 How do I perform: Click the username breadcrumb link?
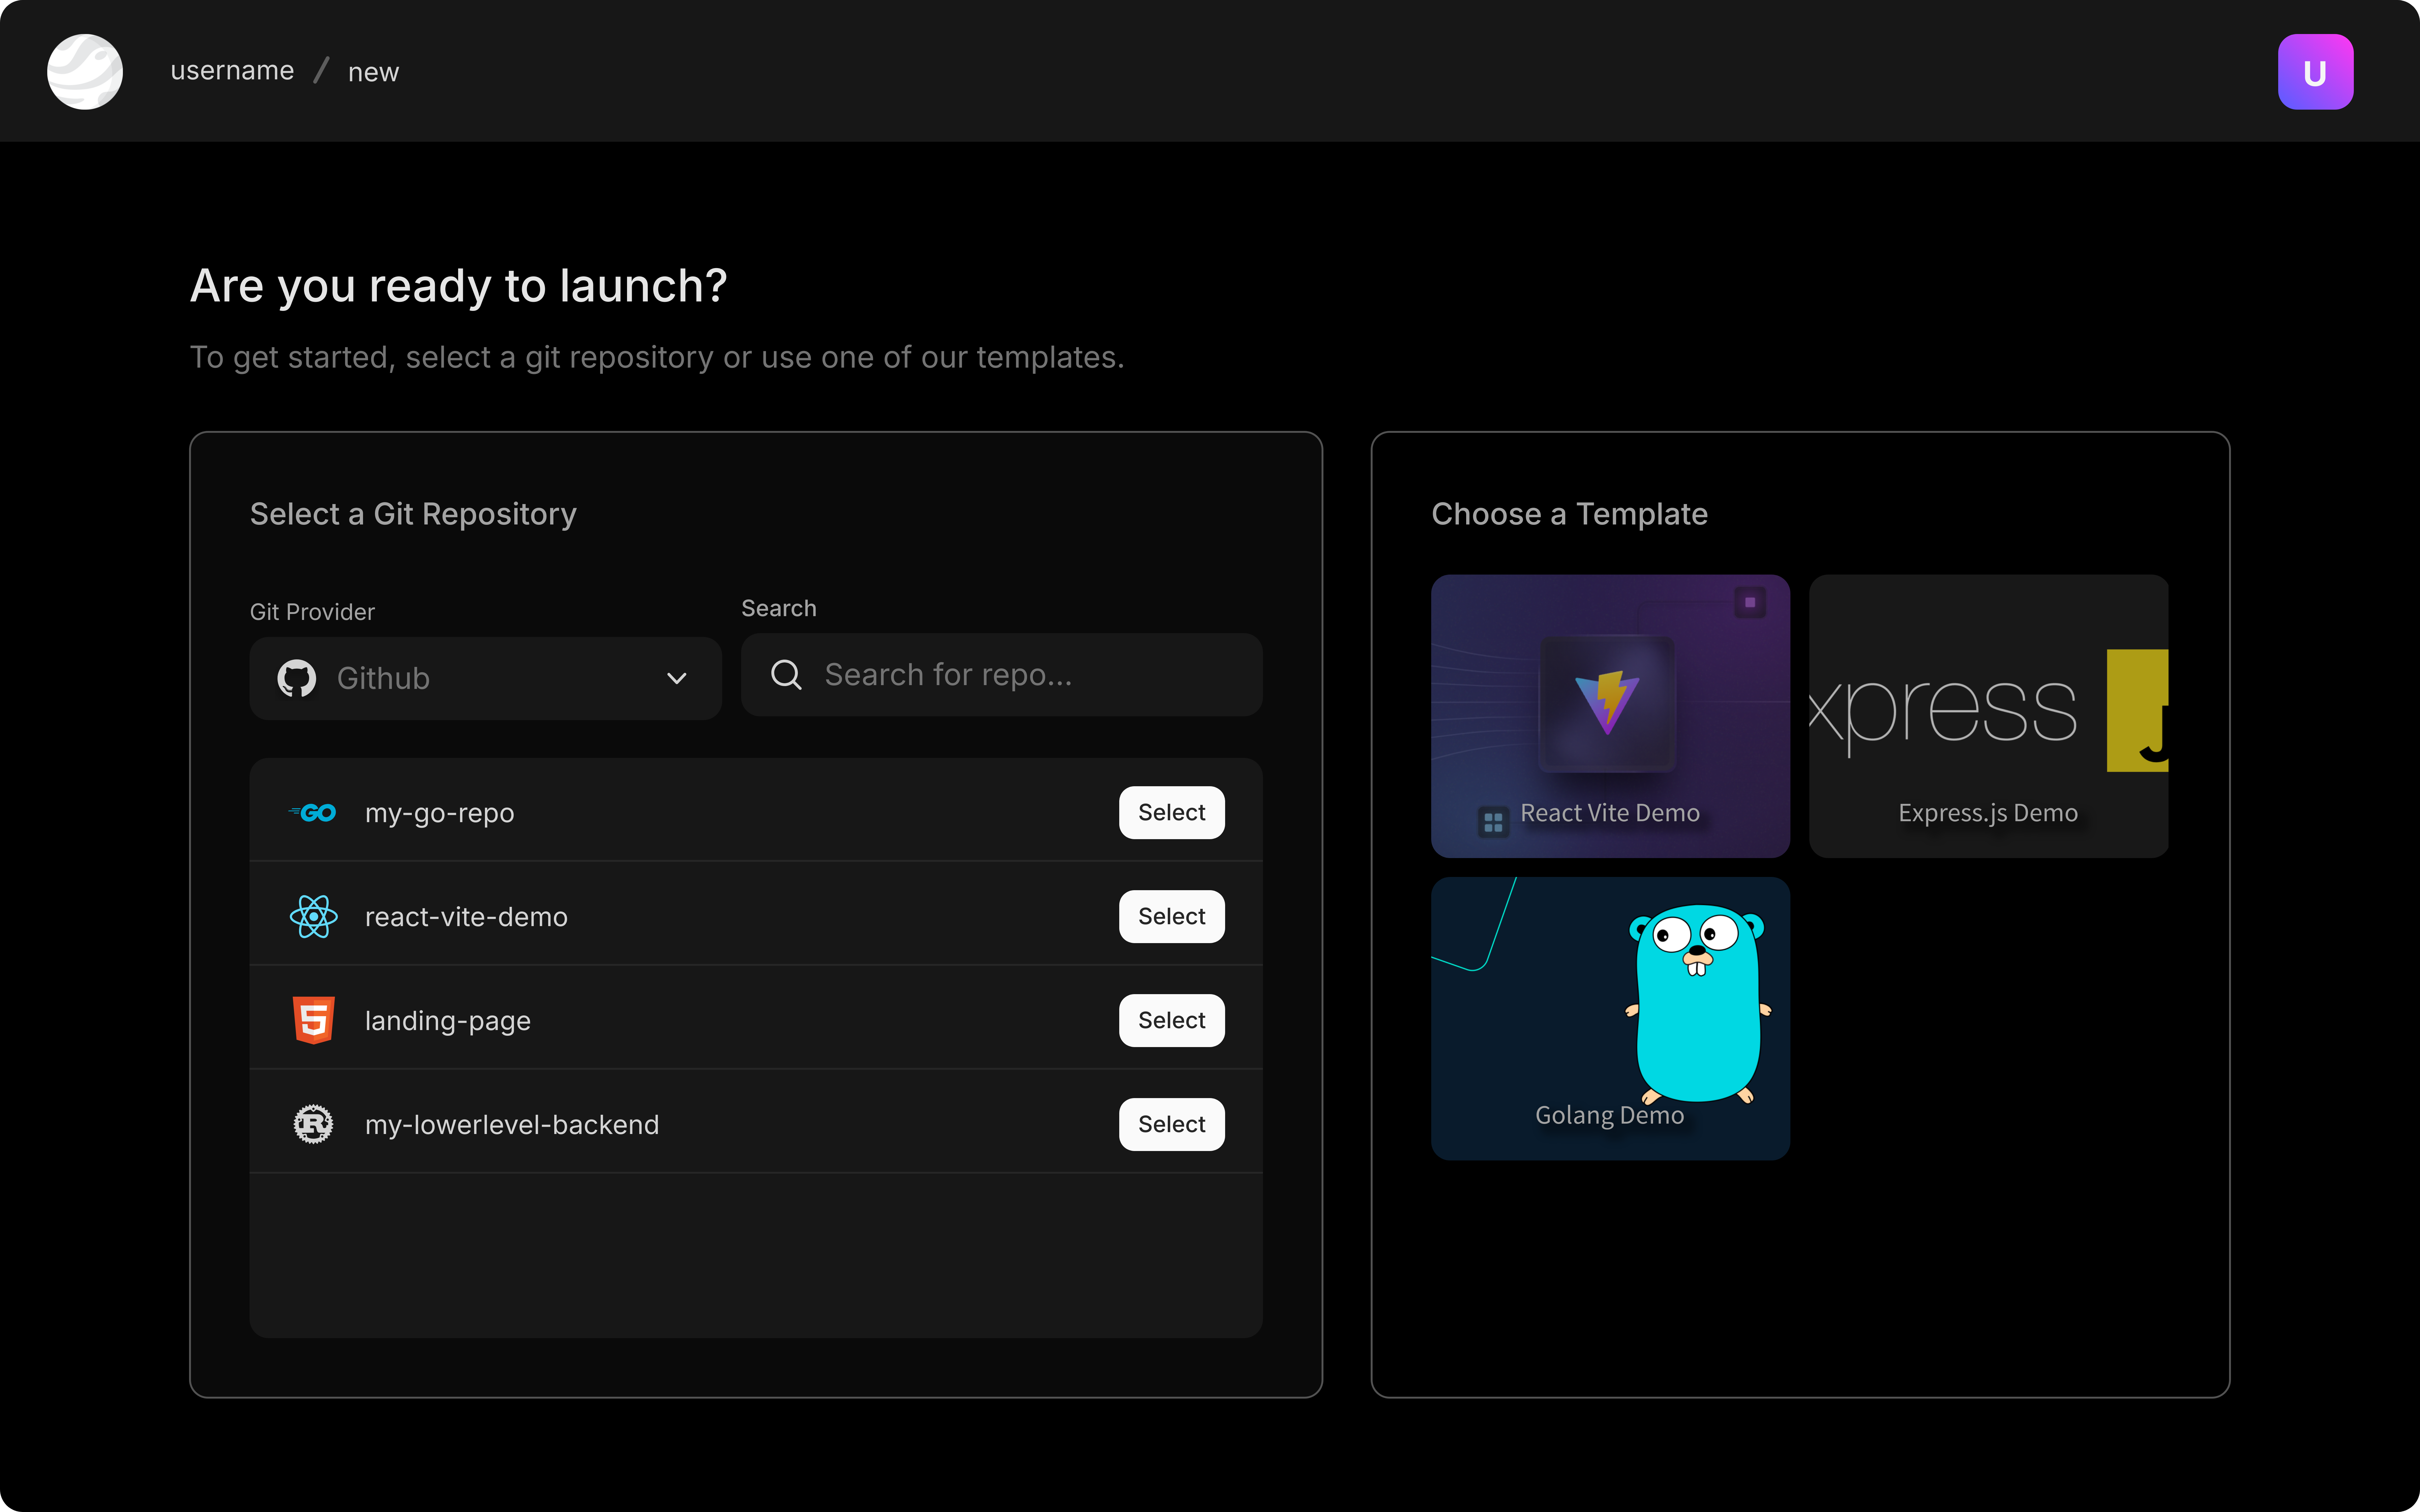(x=232, y=70)
